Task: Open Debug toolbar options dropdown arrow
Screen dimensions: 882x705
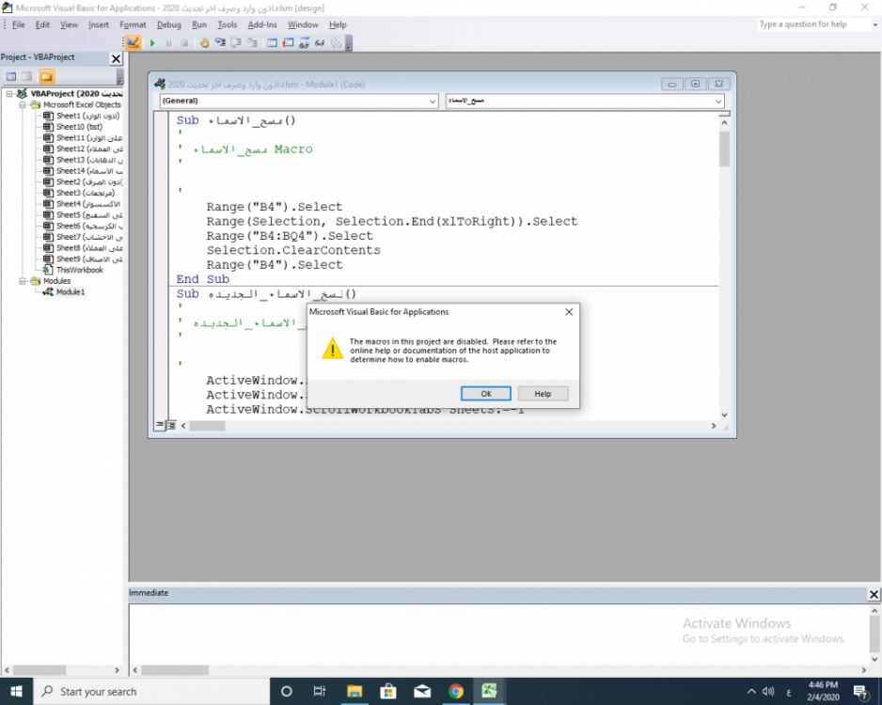Action: pyautogui.click(x=349, y=44)
